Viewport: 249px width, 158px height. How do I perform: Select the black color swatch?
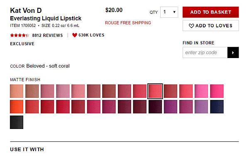[17, 122]
